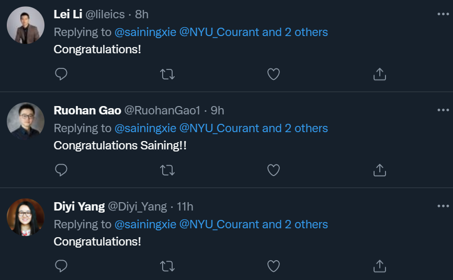Viewport: 453px width, 280px height.
Task: Like Diyi Yang's tweet
Action: point(274,266)
